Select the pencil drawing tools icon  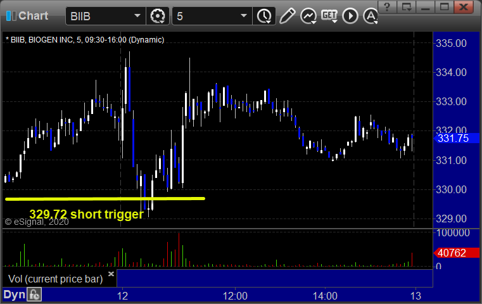tap(287, 16)
